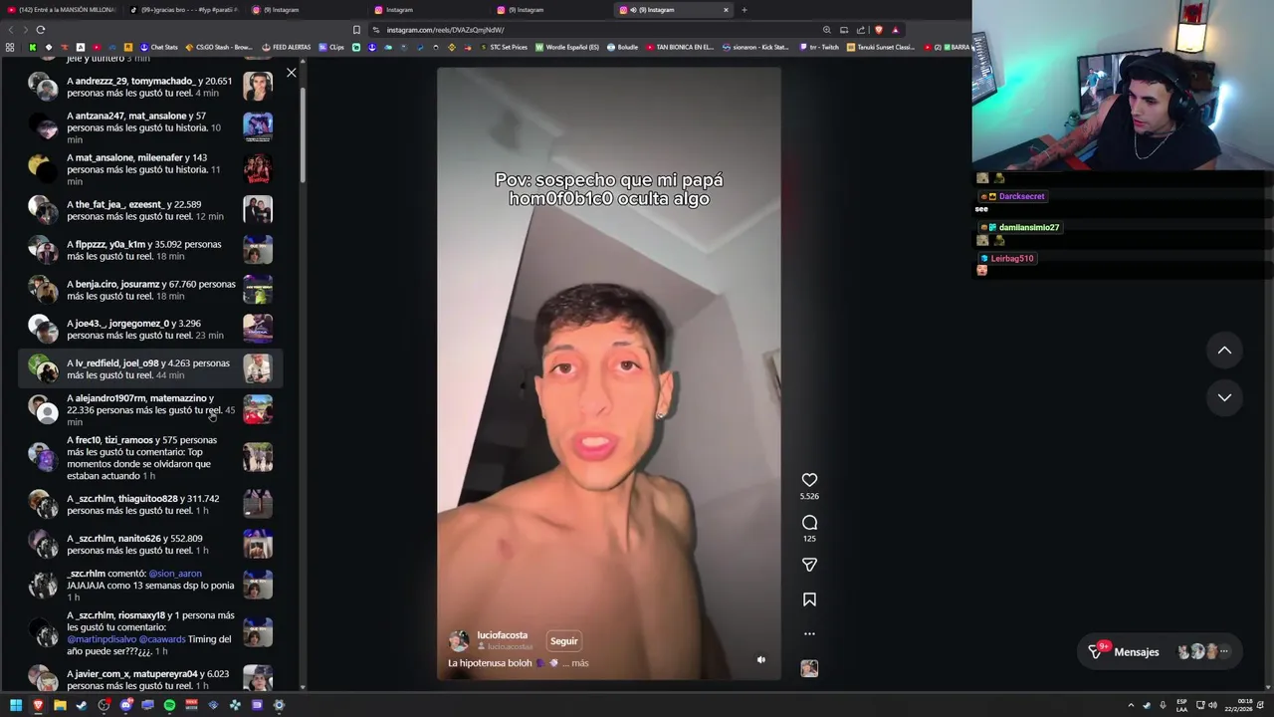
Task: Open notification from lv_redfield and joel_o98
Action: pyautogui.click(x=149, y=369)
